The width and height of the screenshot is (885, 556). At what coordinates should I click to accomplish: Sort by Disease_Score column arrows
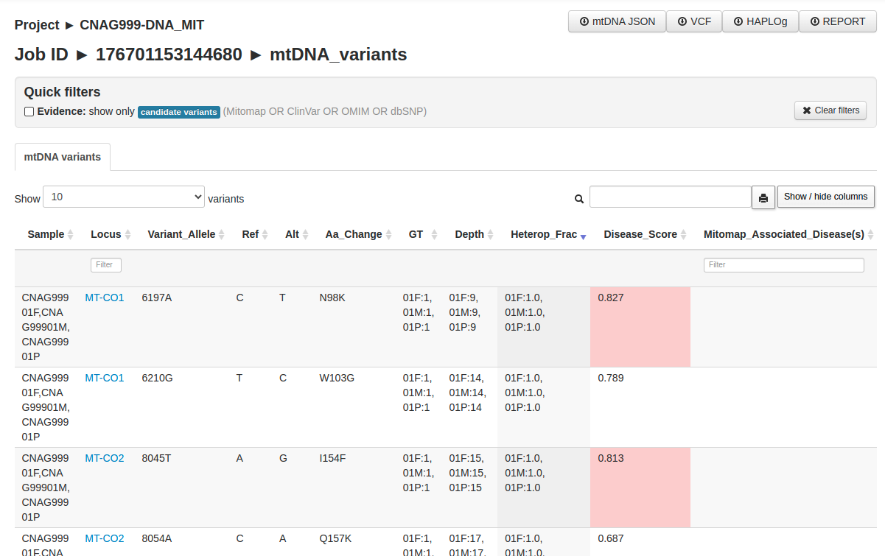(x=683, y=235)
